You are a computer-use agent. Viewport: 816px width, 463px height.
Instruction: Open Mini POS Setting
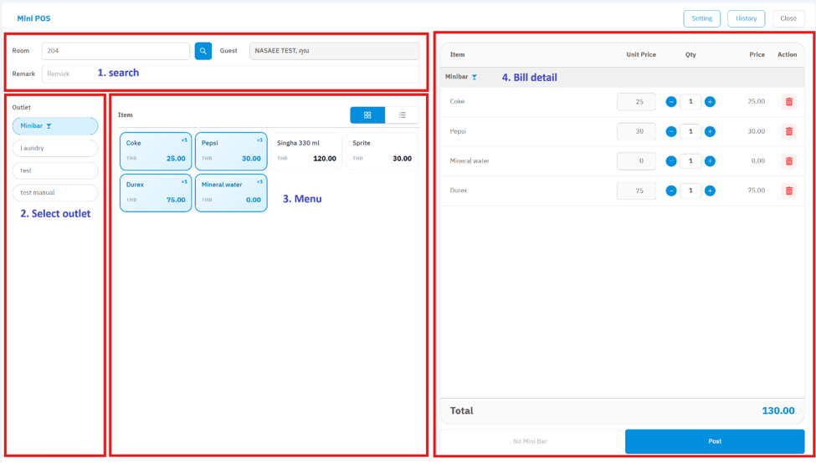[701, 18]
